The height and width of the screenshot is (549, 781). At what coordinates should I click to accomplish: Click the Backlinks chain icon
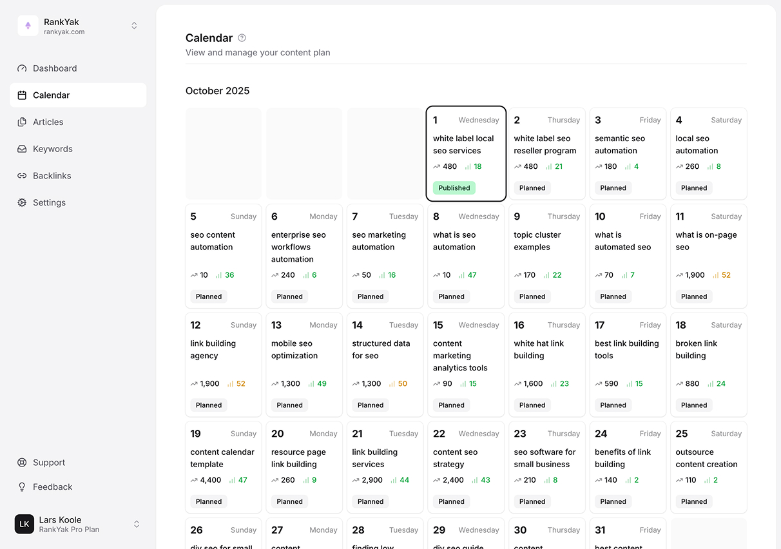pyautogui.click(x=22, y=176)
